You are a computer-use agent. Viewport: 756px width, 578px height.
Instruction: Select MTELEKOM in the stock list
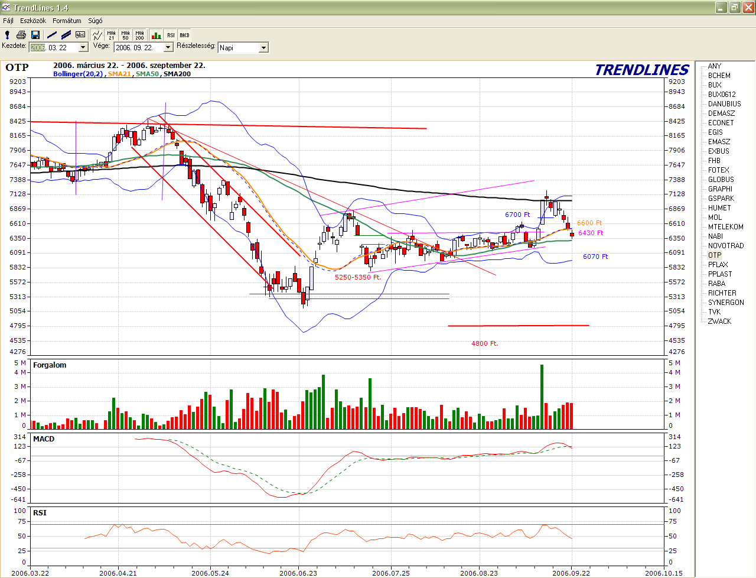[x=725, y=227]
